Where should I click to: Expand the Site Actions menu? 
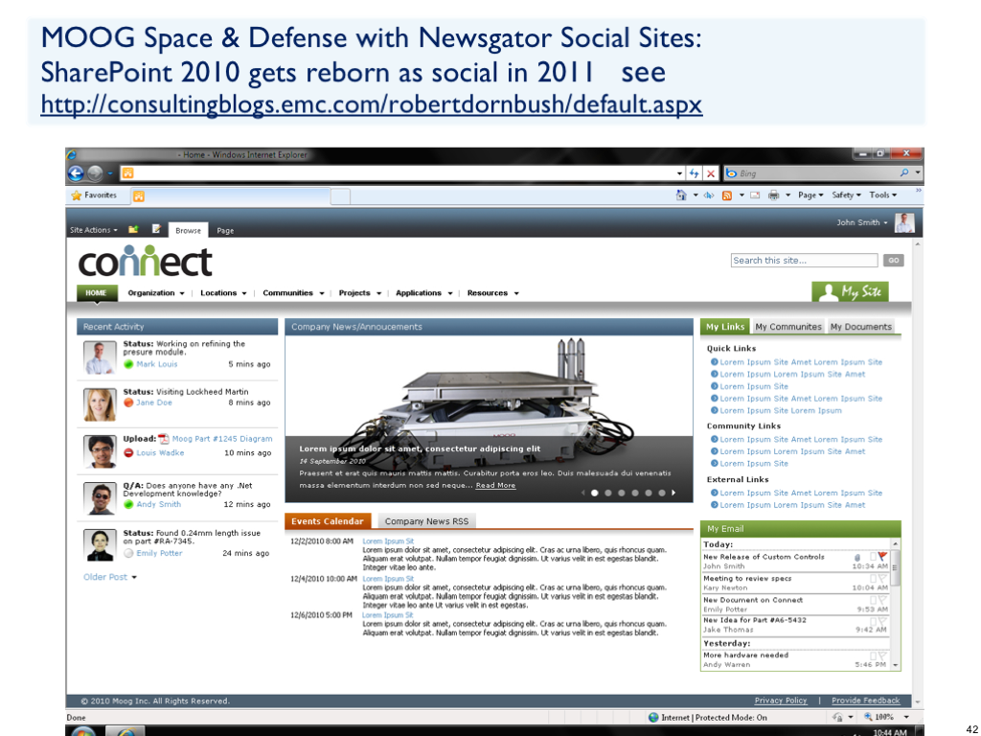click(93, 230)
